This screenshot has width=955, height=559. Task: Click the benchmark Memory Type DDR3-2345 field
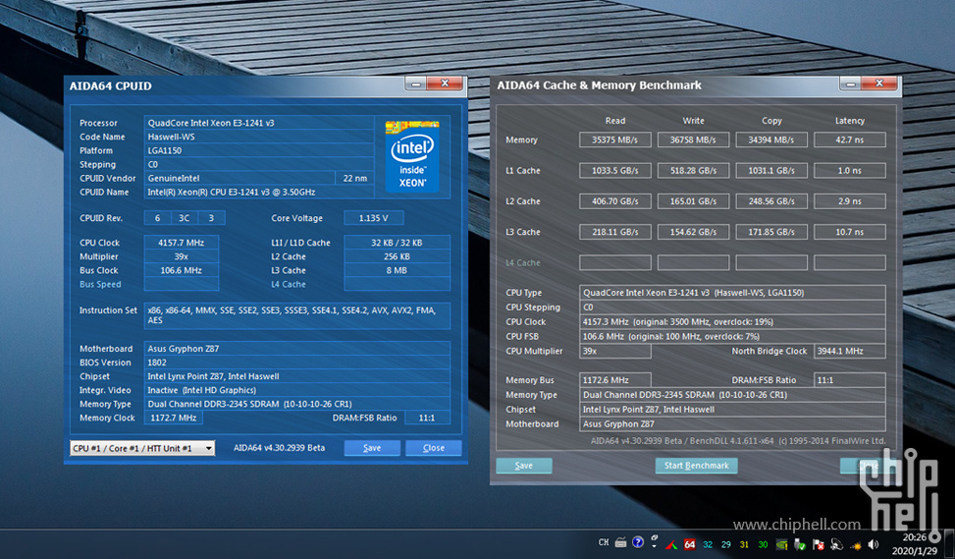tap(732, 395)
